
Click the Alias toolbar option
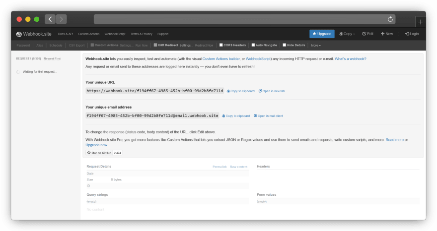click(40, 46)
